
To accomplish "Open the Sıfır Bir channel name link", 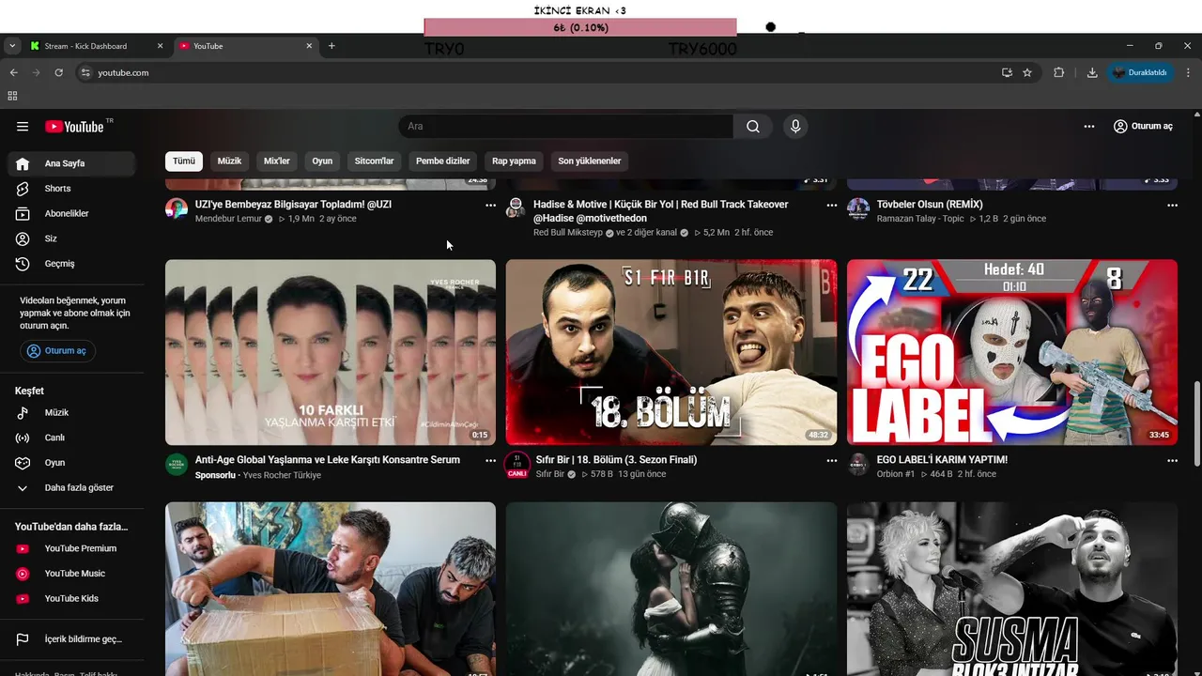I will coord(549,474).
